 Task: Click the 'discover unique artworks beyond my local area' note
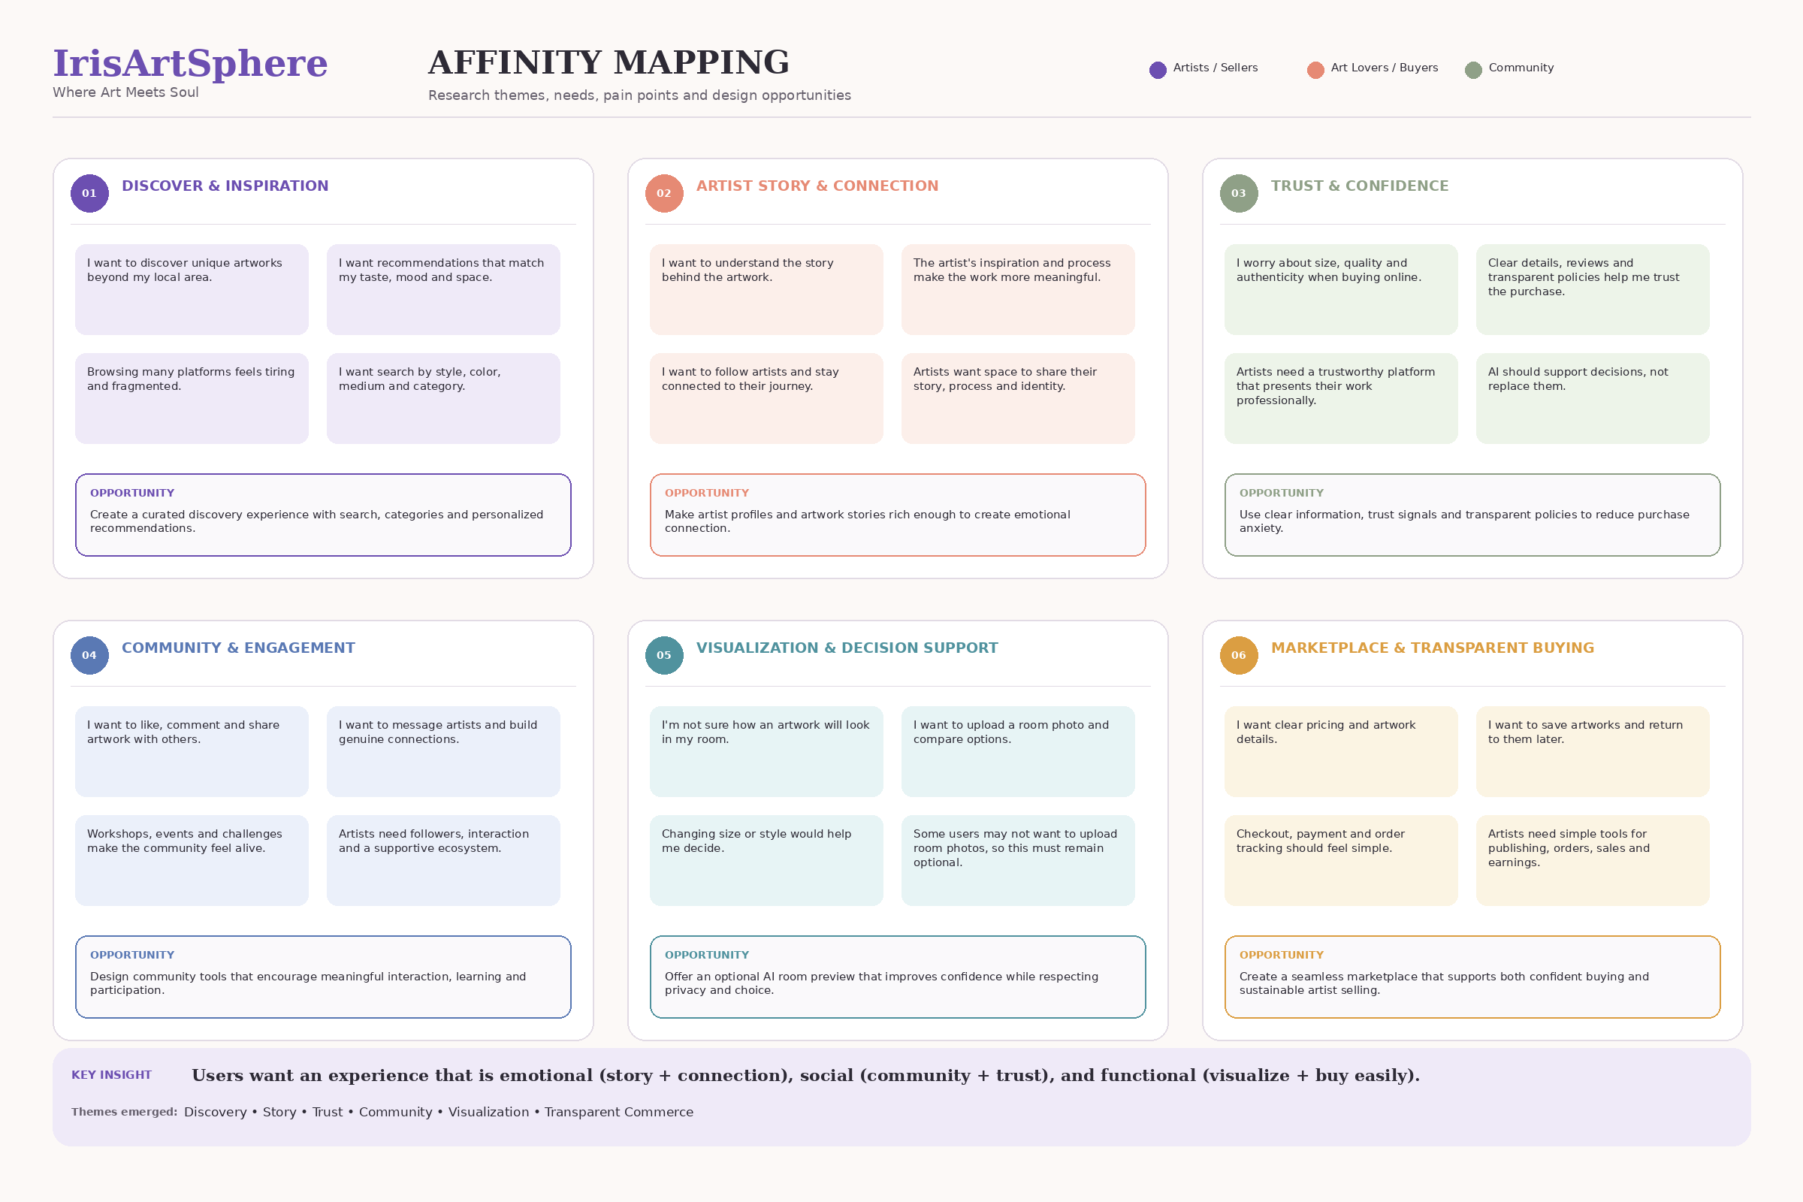click(x=192, y=290)
